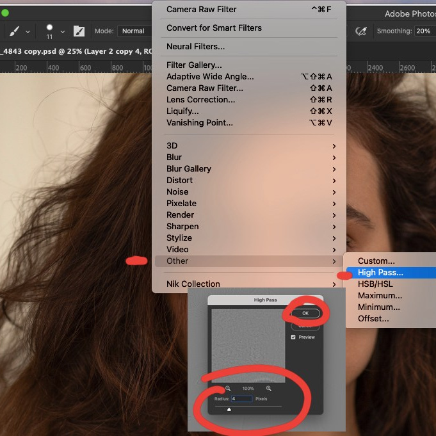Click the green window zoom button
Screen dimensions: 436x436
tap(4, 13)
